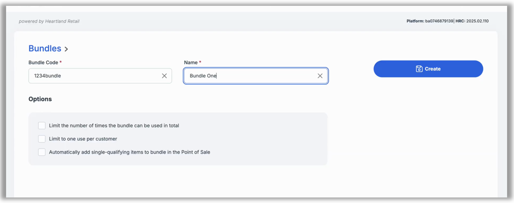Clear the Name field using X icon

[320, 76]
